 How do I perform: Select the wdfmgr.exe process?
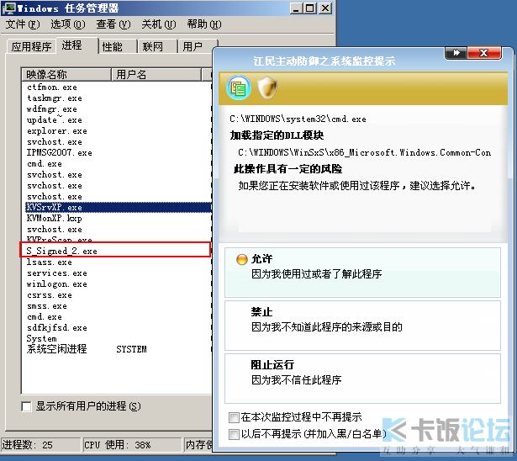[52, 109]
